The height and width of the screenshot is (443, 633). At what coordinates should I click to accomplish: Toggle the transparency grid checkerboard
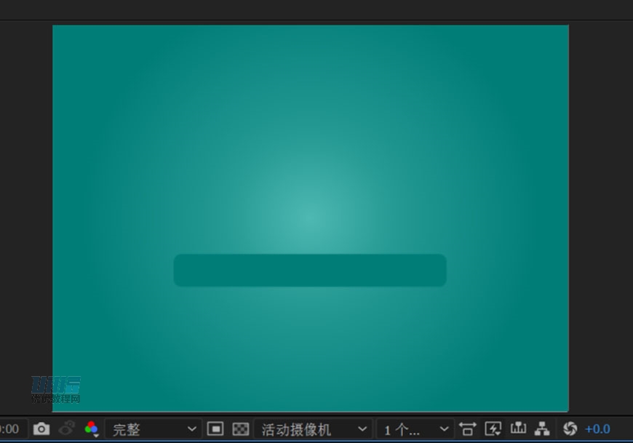(x=240, y=429)
